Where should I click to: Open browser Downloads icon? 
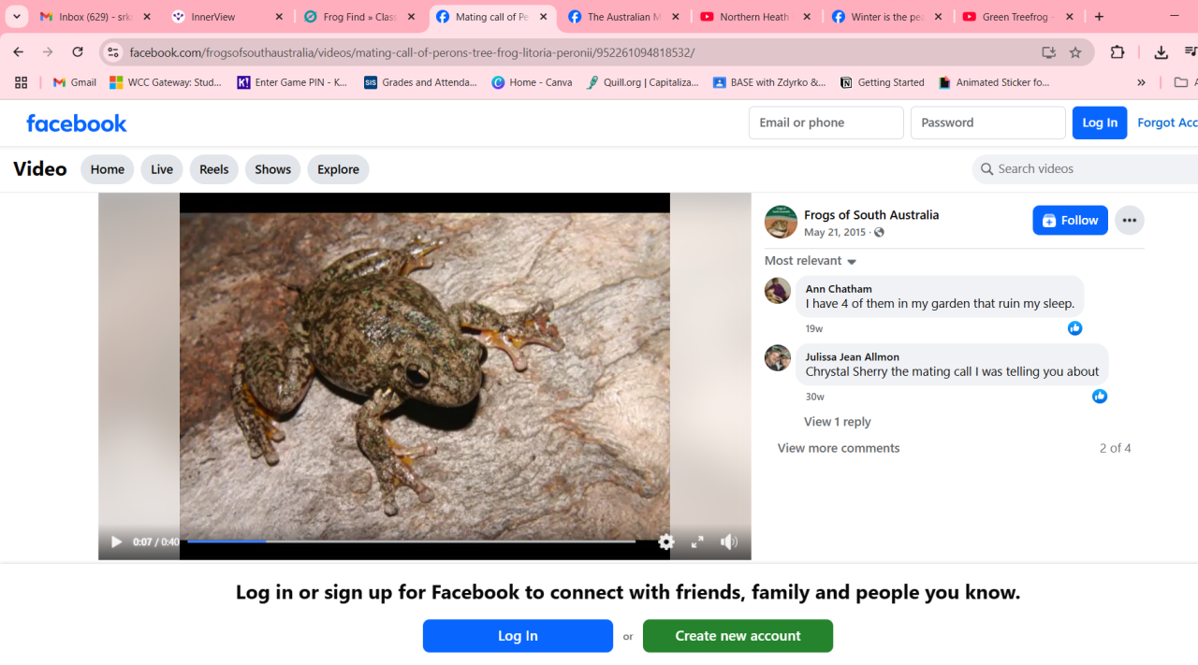coord(1161,52)
